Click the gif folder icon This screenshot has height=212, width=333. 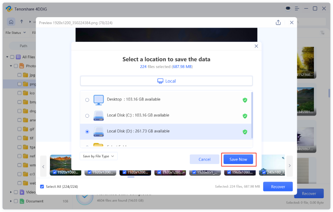click(x=25, y=129)
